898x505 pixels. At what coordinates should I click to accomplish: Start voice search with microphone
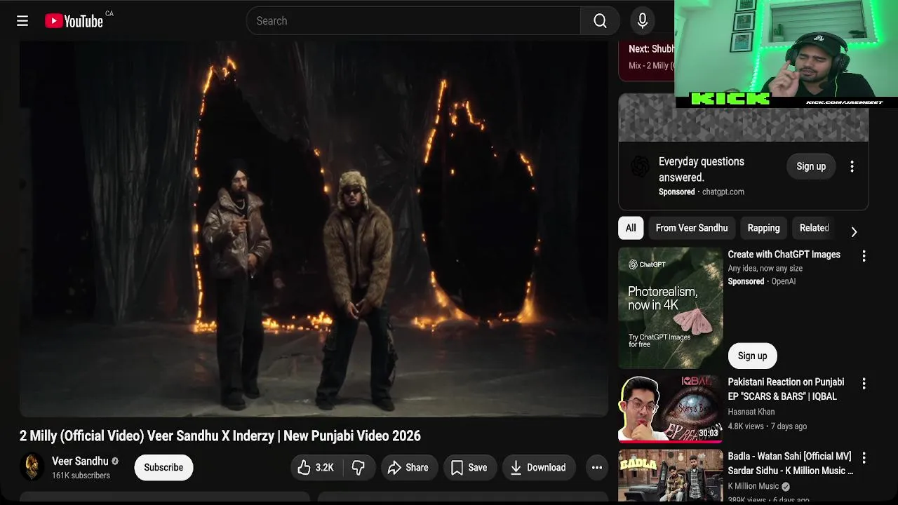[x=642, y=21]
